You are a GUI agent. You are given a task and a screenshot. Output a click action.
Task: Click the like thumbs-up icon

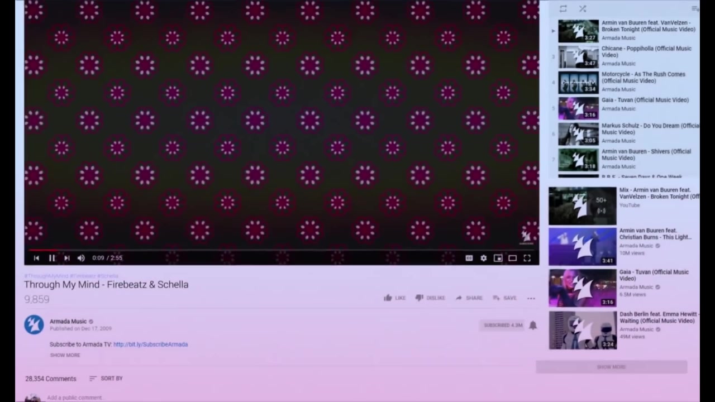[388, 298]
